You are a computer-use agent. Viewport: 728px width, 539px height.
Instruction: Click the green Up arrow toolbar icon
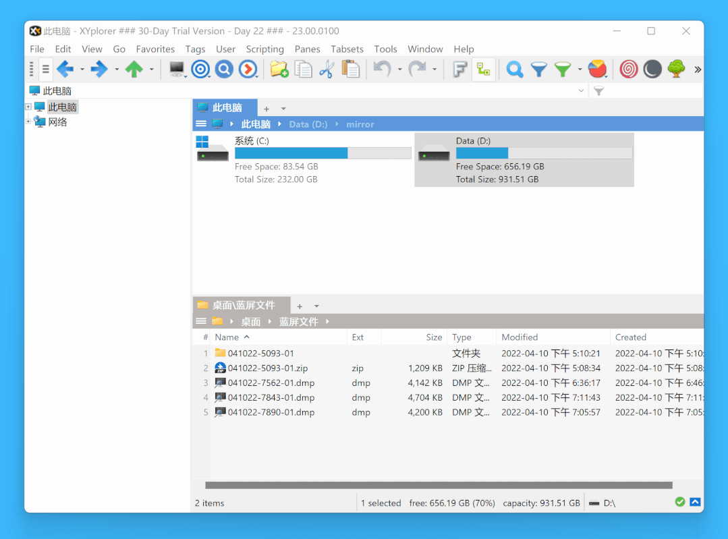(134, 69)
